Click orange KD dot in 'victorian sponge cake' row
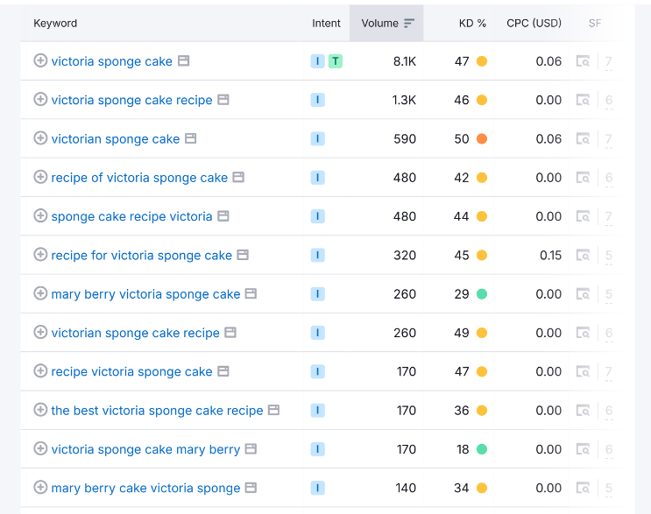This screenshot has width=651, height=514. click(482, 139)
